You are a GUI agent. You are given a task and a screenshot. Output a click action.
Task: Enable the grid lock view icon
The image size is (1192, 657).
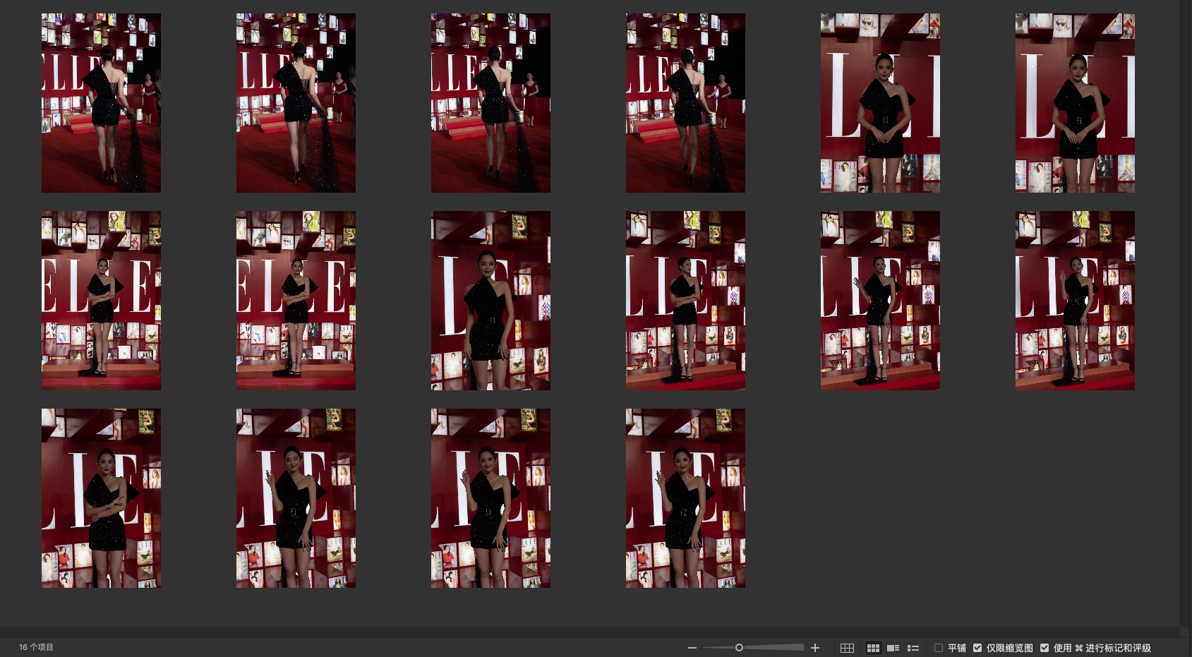coord(847,648)
